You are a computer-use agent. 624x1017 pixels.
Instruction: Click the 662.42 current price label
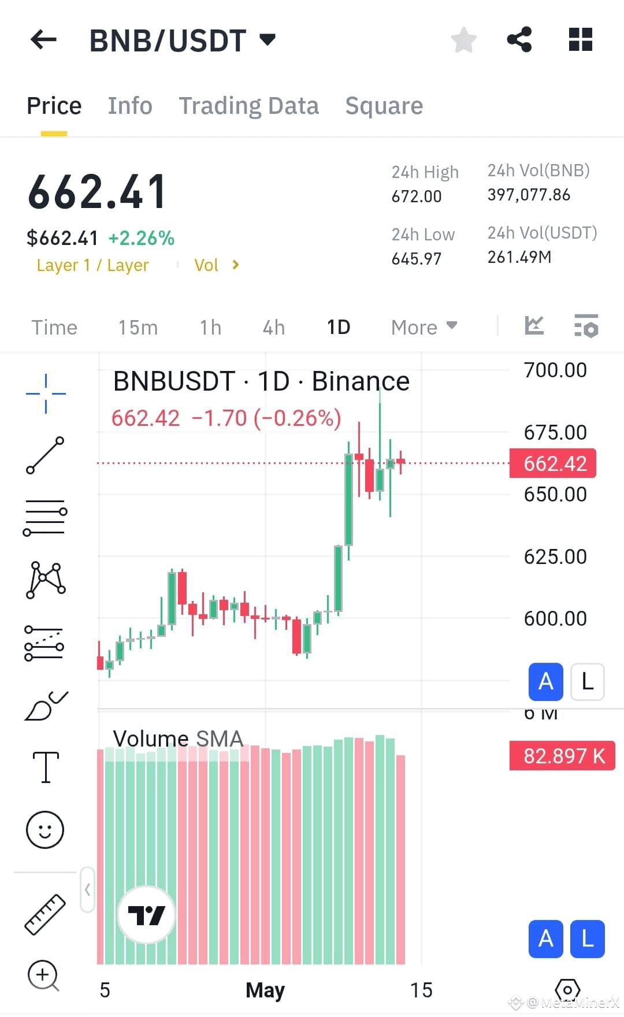(x=553, y=463)
